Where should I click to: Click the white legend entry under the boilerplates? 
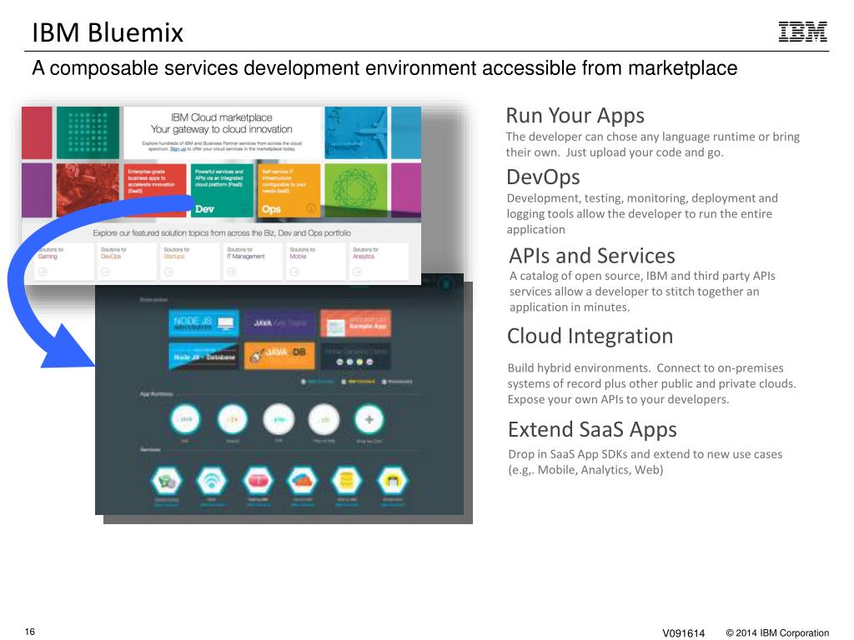click(397, 382)
